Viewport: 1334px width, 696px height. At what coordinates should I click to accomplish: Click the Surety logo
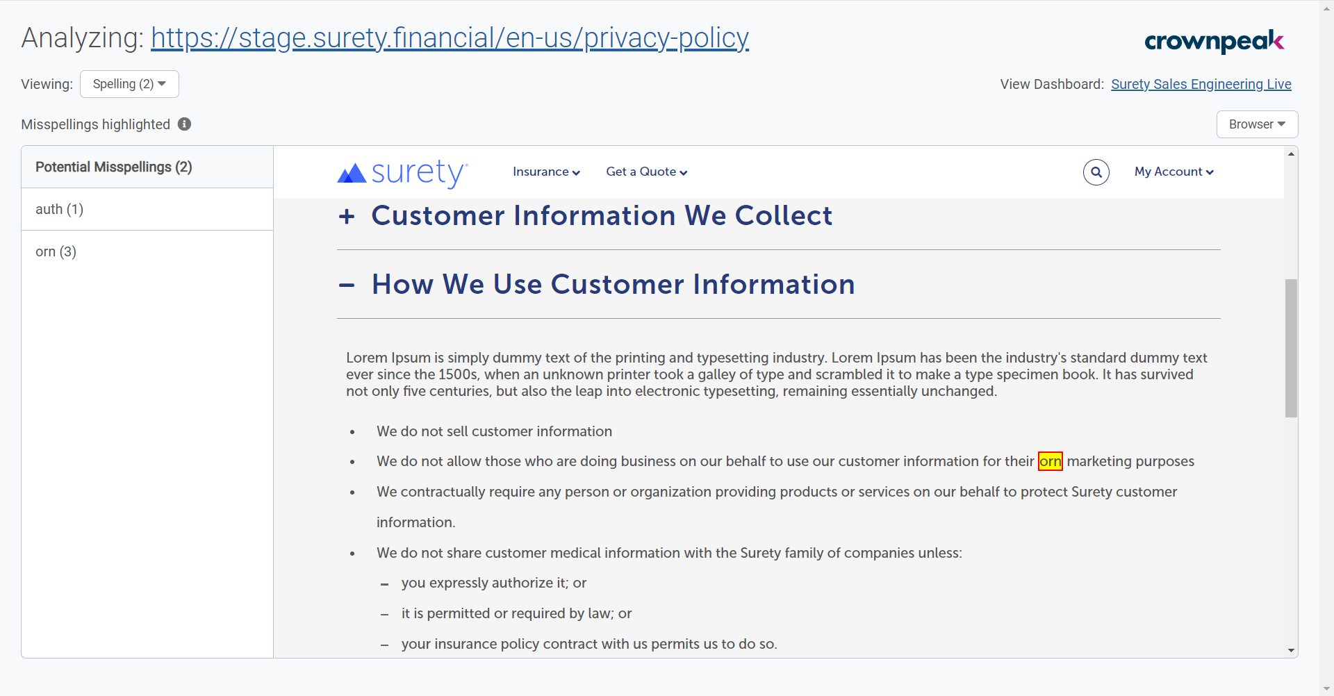click(403, 172)
